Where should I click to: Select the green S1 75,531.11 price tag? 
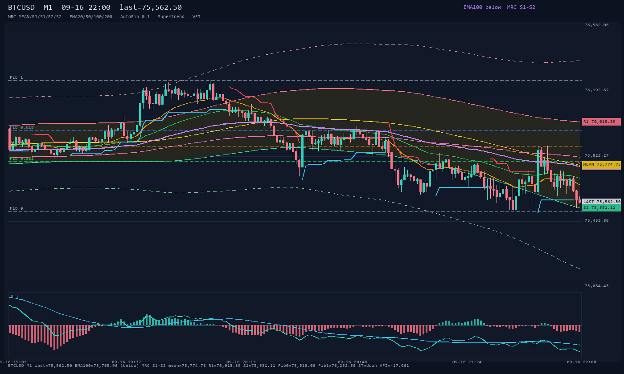601,207
